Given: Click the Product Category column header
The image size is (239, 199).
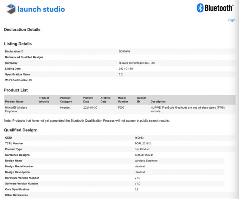Looking at the screenshot, I should [66, 100].
